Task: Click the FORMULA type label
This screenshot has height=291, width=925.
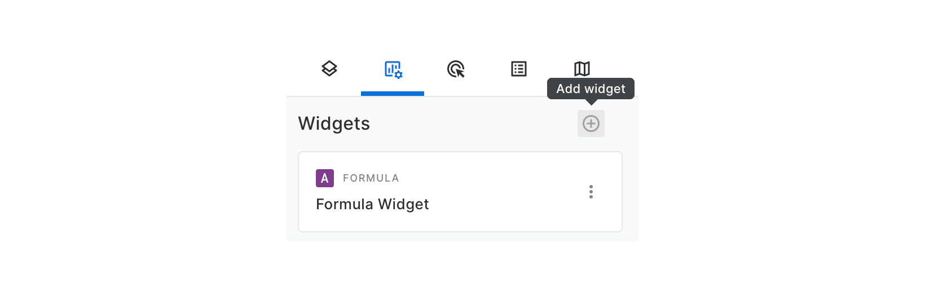Action: pos(371,178)
